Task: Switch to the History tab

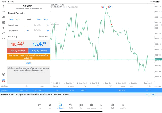Action: pos(70,106)
